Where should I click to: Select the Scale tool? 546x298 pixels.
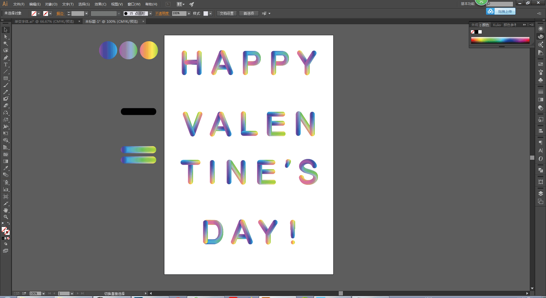click(x=6, y=120)
